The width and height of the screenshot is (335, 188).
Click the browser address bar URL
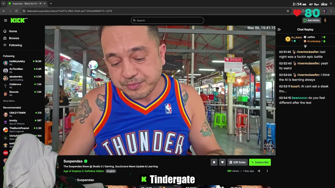[x=70, y=11]
